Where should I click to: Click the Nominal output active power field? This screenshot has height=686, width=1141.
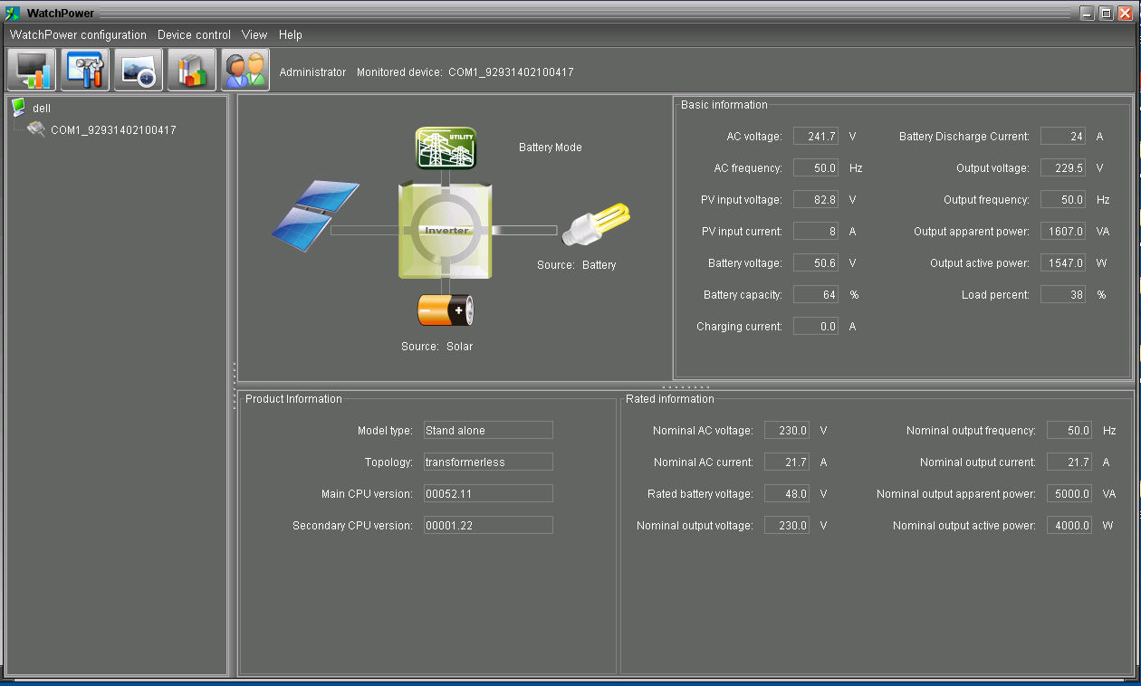pos(1069,525)
